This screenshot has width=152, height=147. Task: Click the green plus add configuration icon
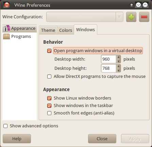coord(131,17)
